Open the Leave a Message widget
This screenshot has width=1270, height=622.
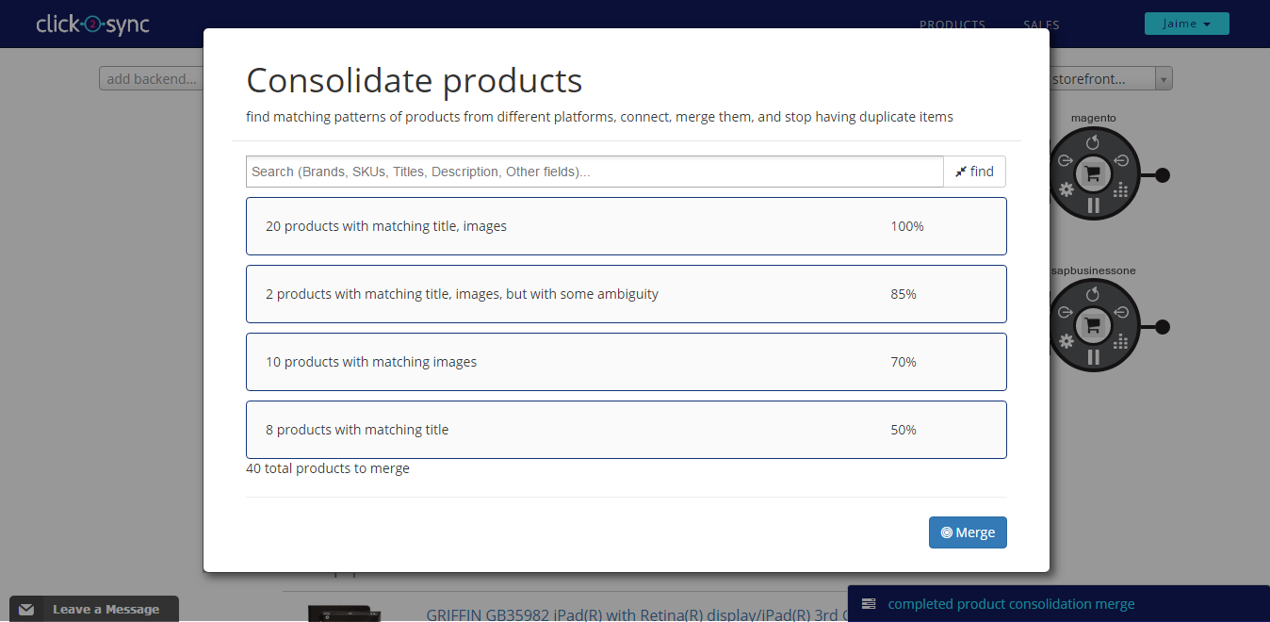tap(94, 610)
